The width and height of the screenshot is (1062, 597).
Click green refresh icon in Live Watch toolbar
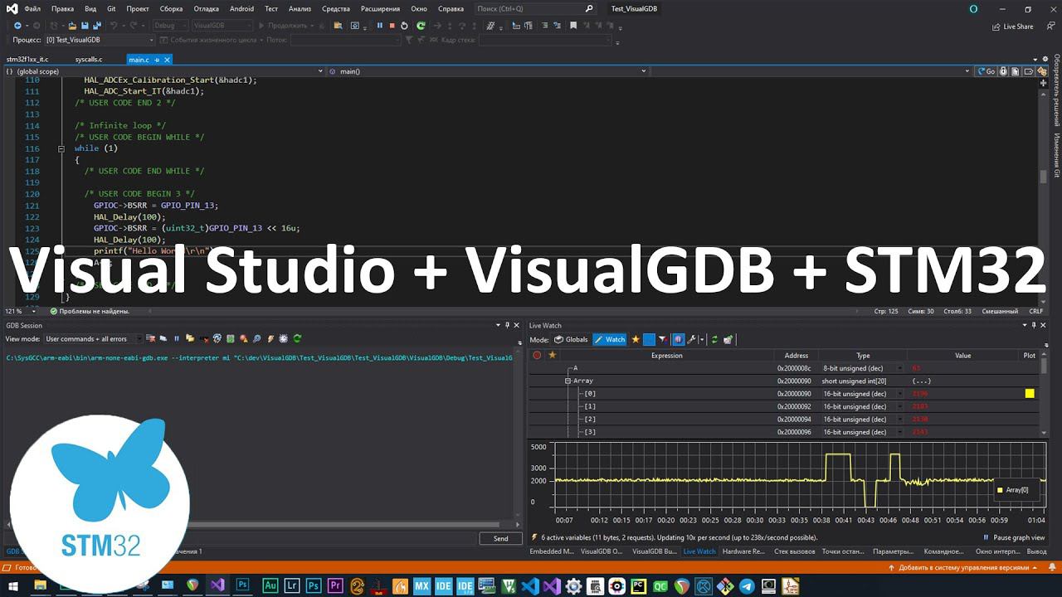click(x=714, y=339)
